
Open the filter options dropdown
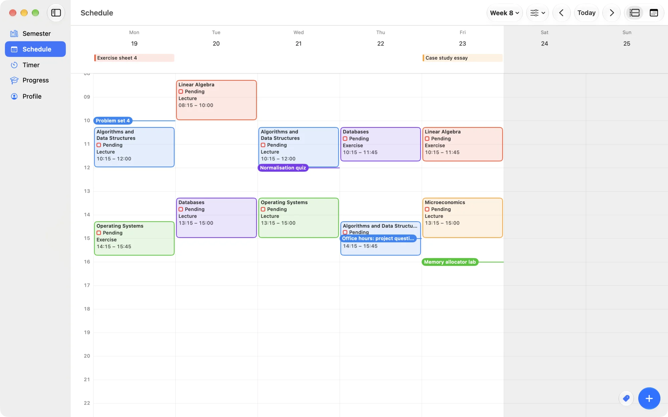(x=538, y=13)
